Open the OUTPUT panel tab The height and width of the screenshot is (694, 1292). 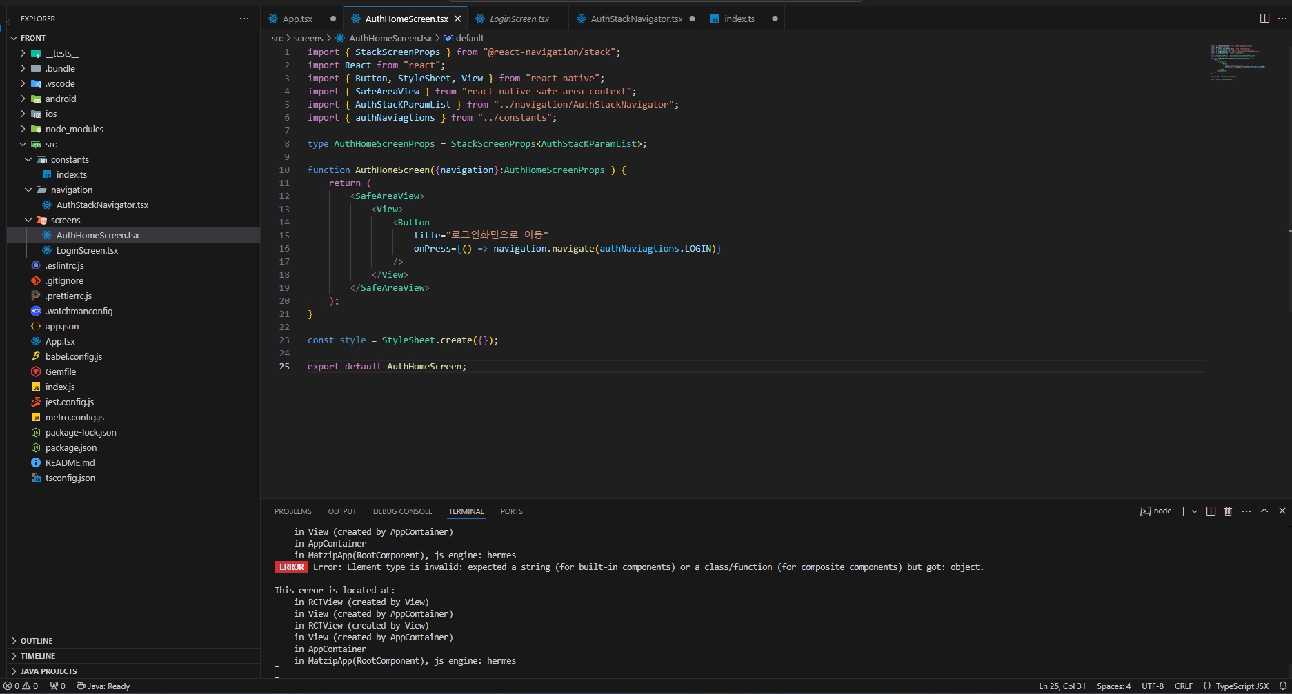(x=342, y=511)
